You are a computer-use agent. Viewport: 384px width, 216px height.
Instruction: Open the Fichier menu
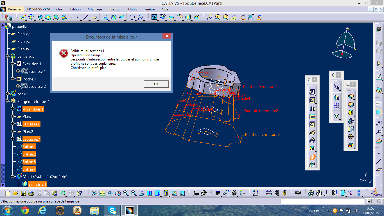pos(58,9)
